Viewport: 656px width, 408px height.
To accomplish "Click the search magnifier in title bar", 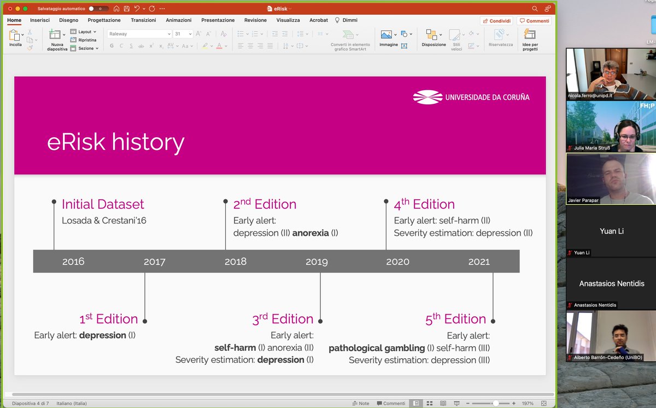I will coord(535,9).
